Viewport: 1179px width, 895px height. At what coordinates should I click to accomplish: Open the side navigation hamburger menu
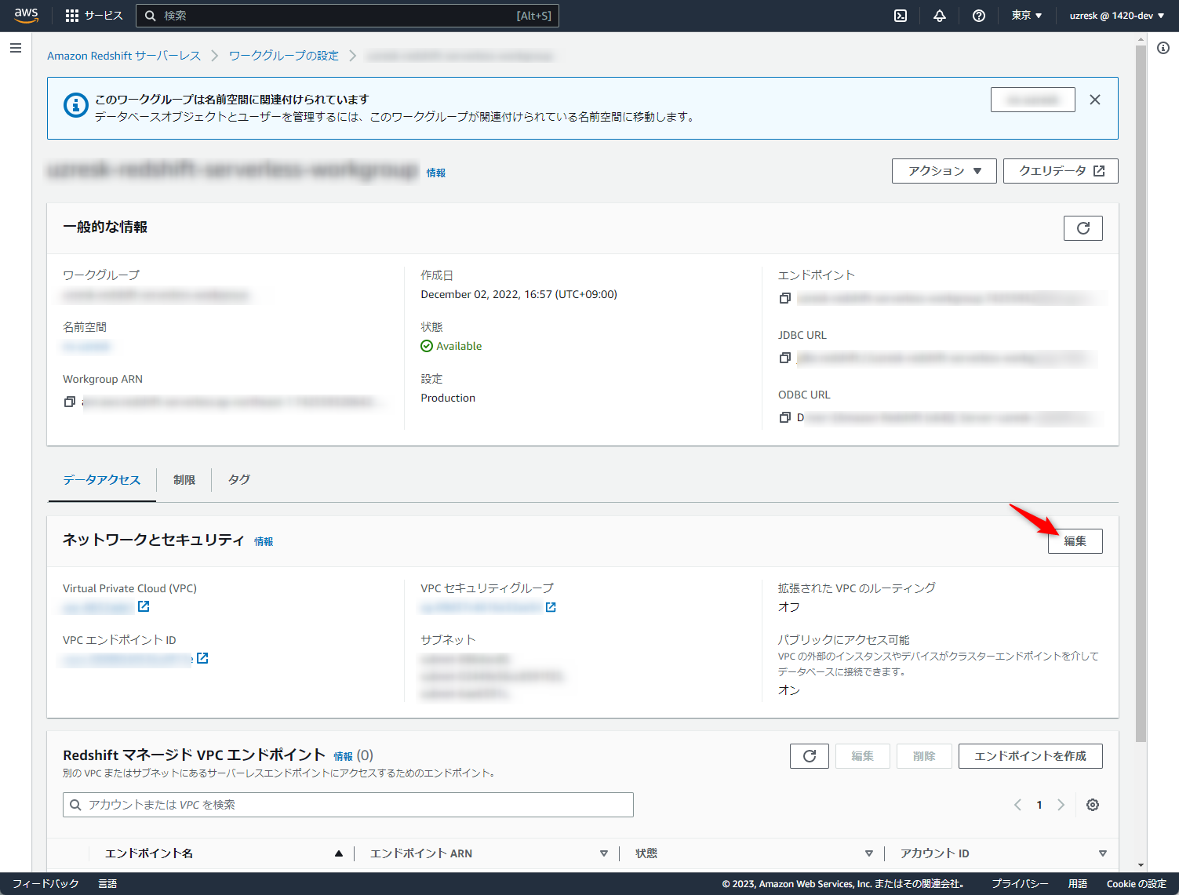tap(15, 48)
